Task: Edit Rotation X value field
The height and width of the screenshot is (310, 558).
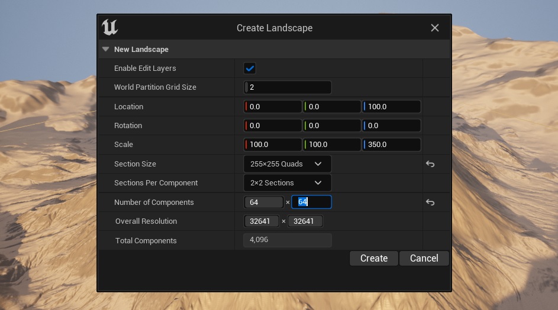Action: pos(273,125)
